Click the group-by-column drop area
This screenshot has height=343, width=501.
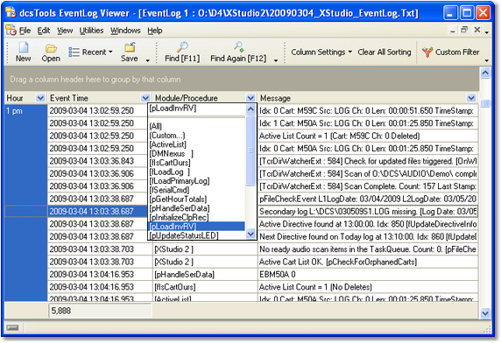click(242, 79)
